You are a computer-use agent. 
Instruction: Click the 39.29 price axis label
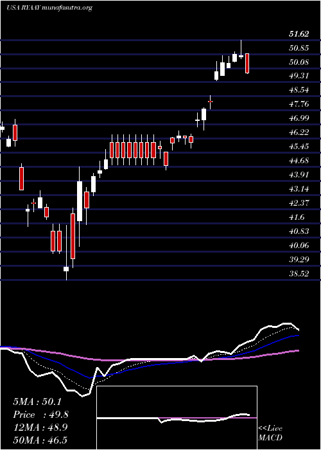[x=299, y=259]
